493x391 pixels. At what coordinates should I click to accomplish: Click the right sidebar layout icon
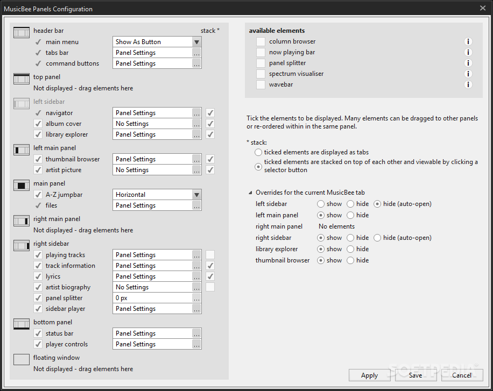pyautogui.click(x=22, y=245)
